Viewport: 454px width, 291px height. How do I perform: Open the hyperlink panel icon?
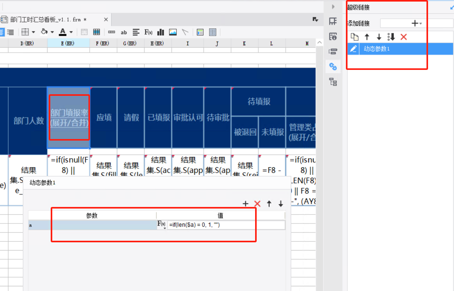tap(333, 67)
